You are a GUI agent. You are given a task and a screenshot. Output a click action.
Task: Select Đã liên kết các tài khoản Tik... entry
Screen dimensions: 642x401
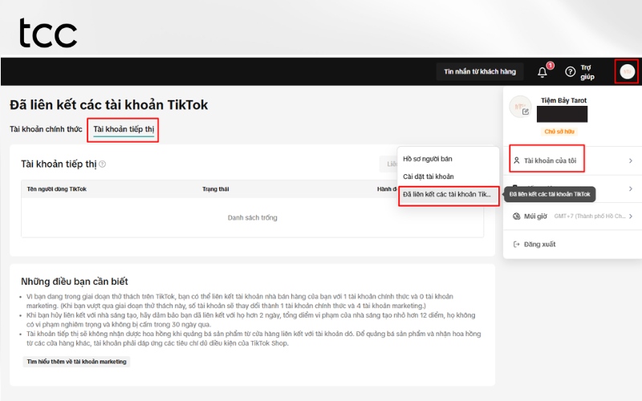[449, 194]
